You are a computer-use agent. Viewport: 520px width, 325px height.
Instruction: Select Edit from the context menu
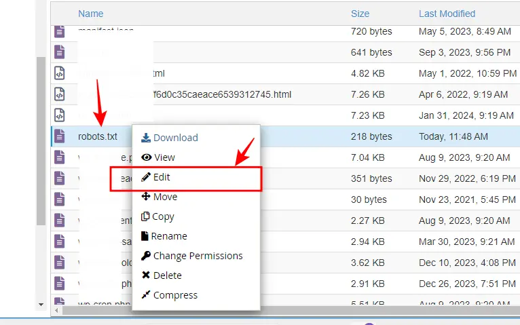pyautogui.click(x=155, y=177)
